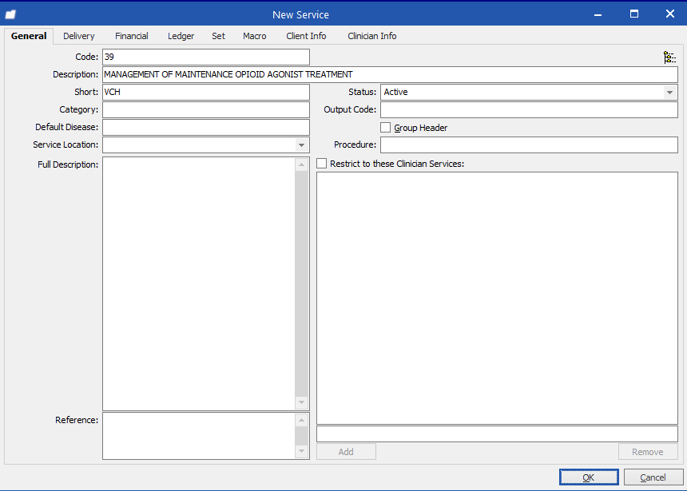687x491 pixels.
Task: Open the Clinician Info tab
Action: (x=372, y=36)
